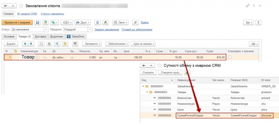Click the barcode scanner icon in Товари toolbar

click(75, 44)
